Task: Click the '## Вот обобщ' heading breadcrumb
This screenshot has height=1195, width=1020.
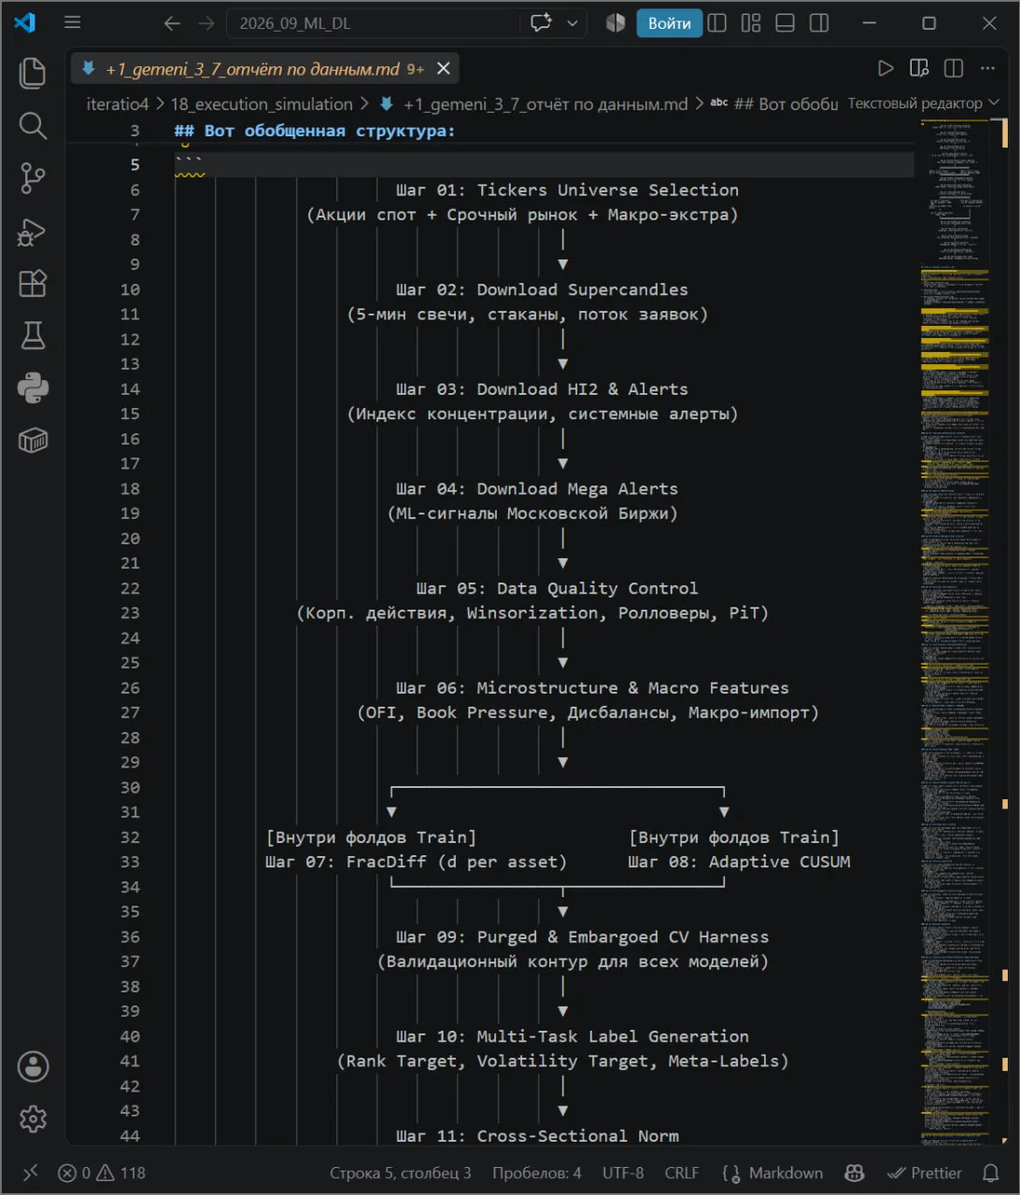Action: [774, 104]
